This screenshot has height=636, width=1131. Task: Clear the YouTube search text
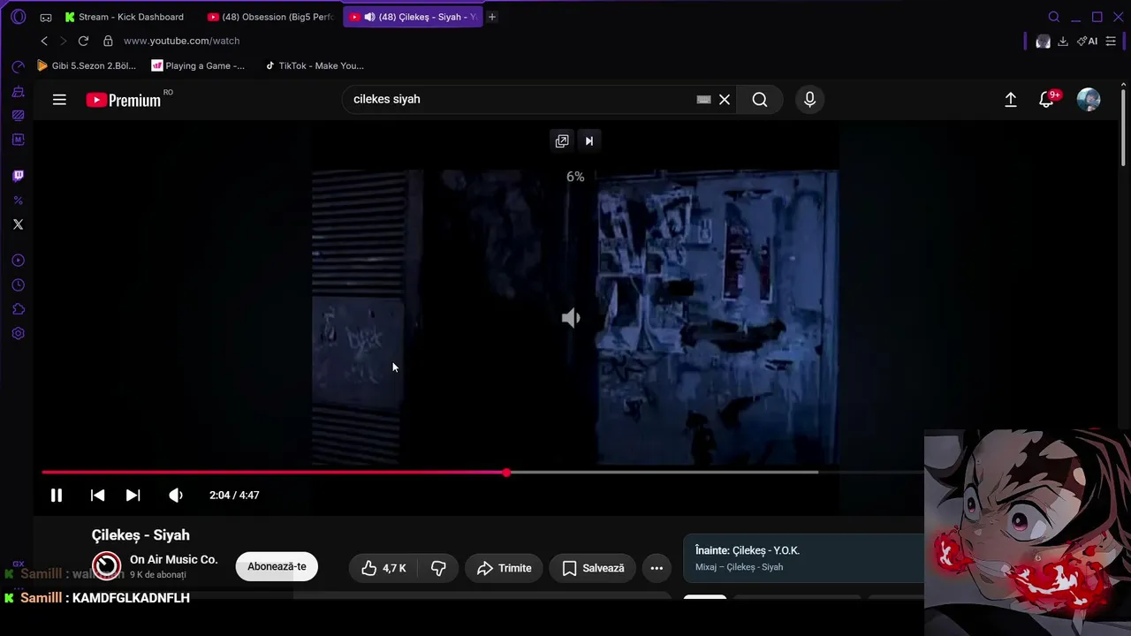(725, 100)
